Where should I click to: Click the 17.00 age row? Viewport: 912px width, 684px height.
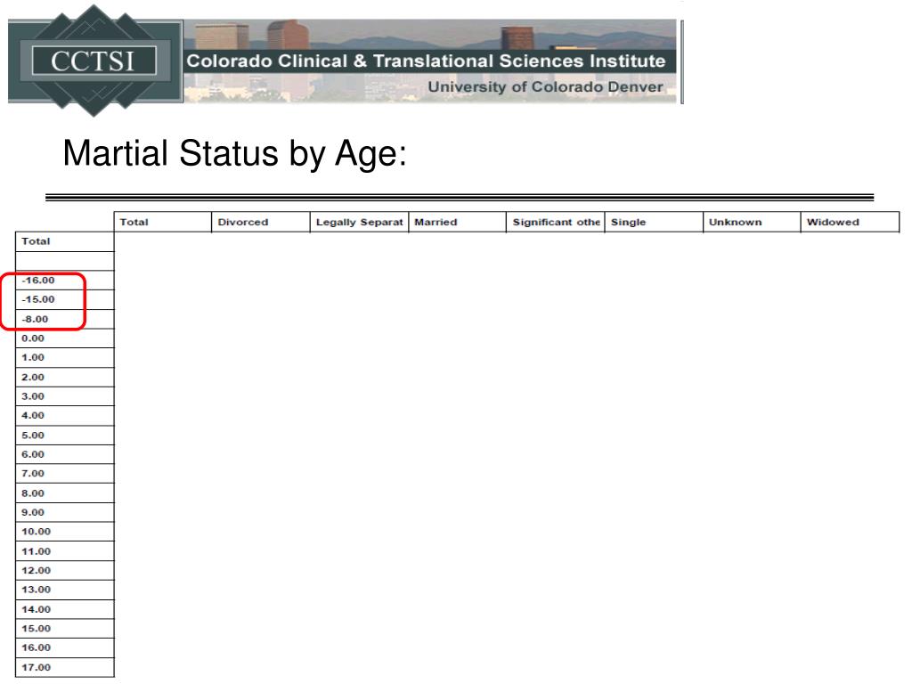pyautogui.click(x=64, y=668)
